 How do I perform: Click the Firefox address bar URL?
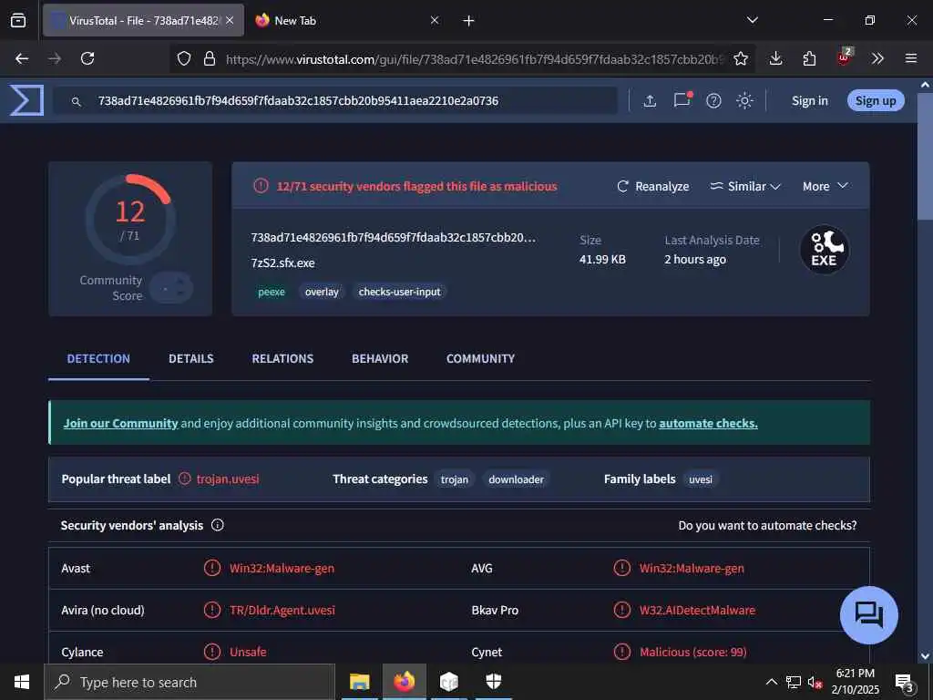click(x=474, y=59)
